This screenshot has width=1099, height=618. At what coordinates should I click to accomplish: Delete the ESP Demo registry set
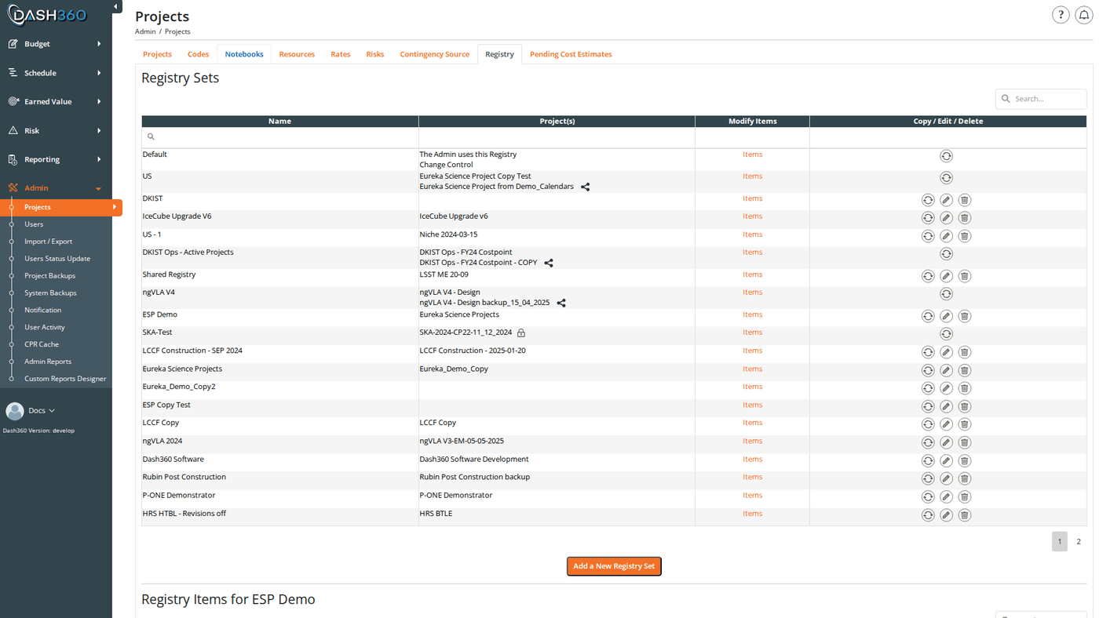[x=965, y=316]
